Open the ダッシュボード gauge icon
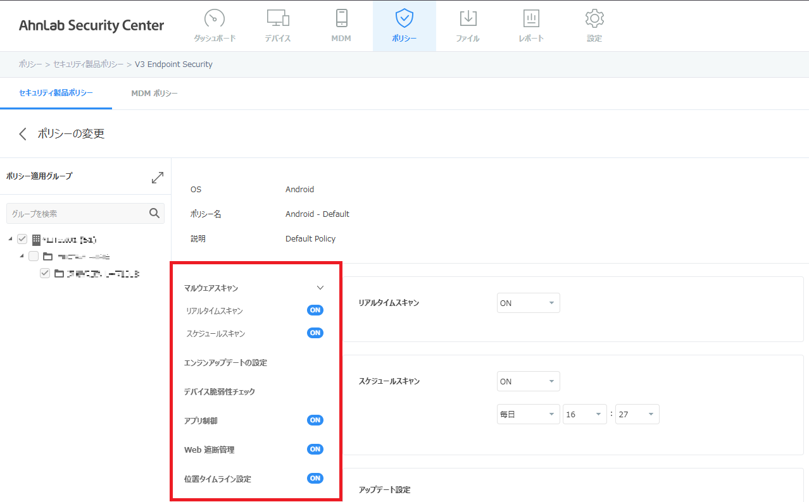 pos(215,18)
